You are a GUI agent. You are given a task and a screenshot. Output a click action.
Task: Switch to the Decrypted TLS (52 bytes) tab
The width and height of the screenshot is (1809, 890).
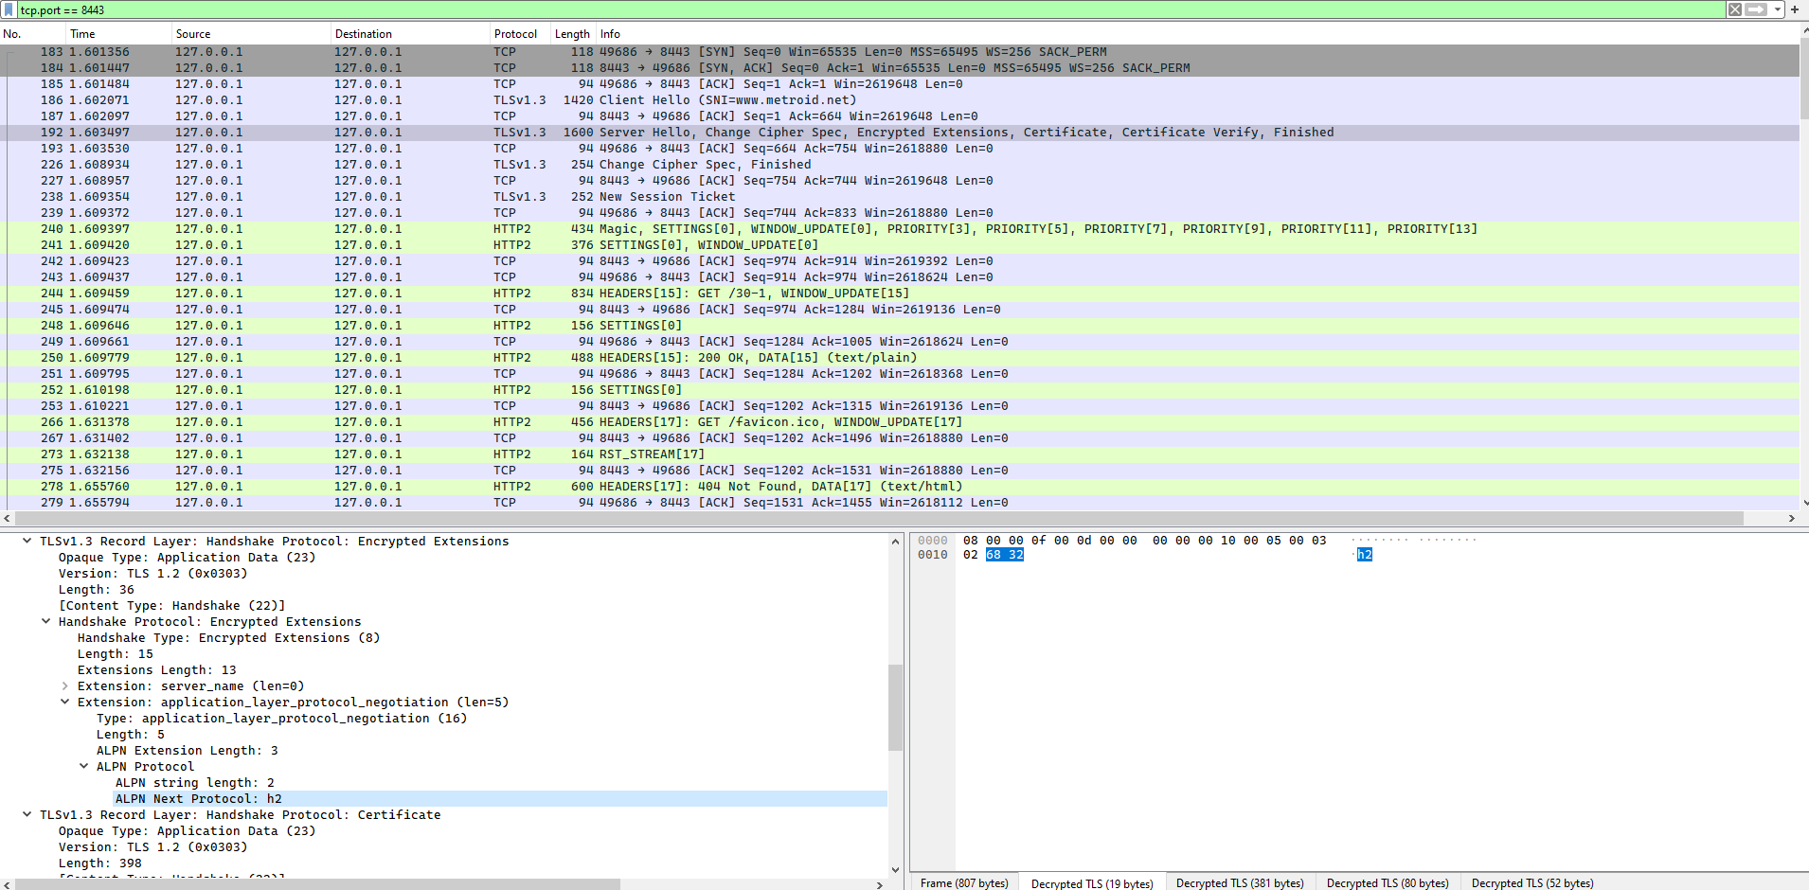point(1532,882)
